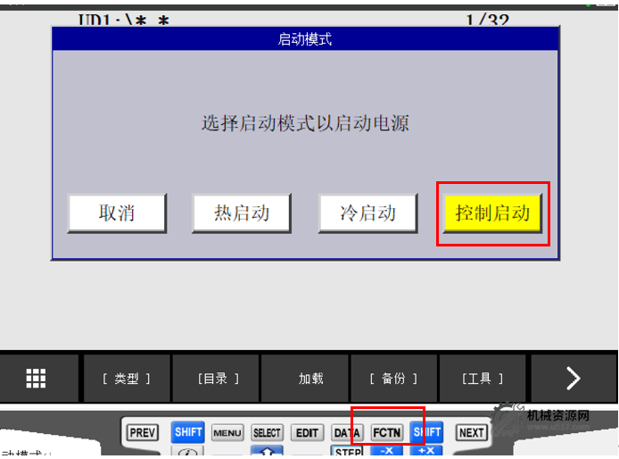Hit the PREV key on the keypad
The height and width of the screenshot is (459, 619).
coord(143,432)
